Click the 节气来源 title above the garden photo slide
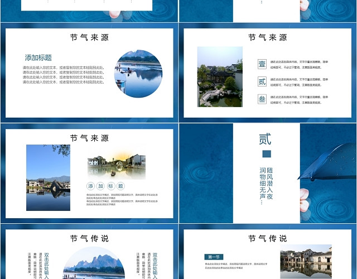 tap(268, 37)
